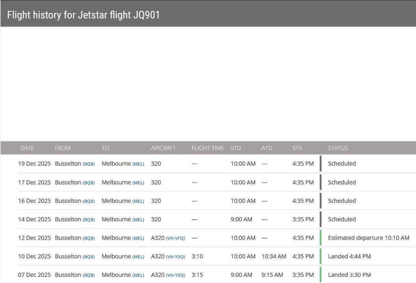416x283 pixels.
Task: Click the MEL link in the 07 Dec 2025 row
Action: click(138, 275)
